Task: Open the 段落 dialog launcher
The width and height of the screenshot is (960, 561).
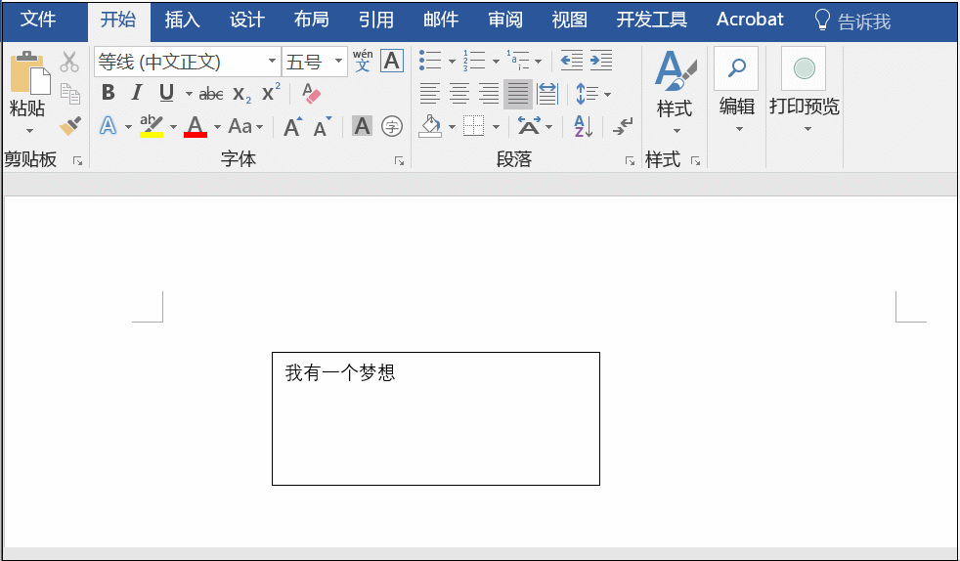Action: [630, 161]
